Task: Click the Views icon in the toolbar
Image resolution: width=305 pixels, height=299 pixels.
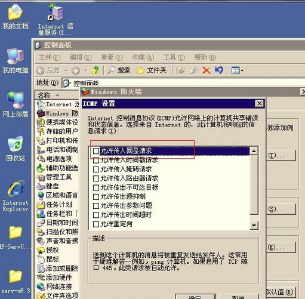Action: [236, 70]
